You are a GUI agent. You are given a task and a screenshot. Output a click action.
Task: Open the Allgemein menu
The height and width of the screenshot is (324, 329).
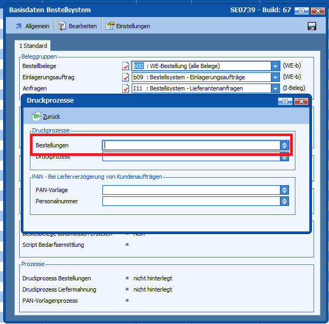click(33, 26)
